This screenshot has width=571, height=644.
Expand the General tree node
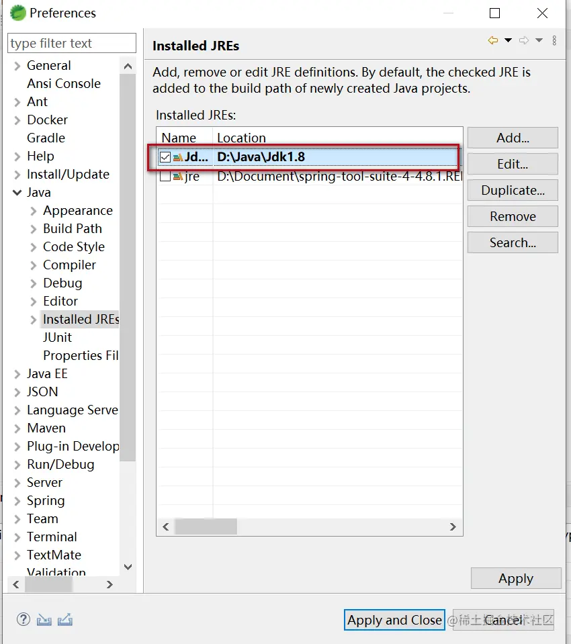17,66
